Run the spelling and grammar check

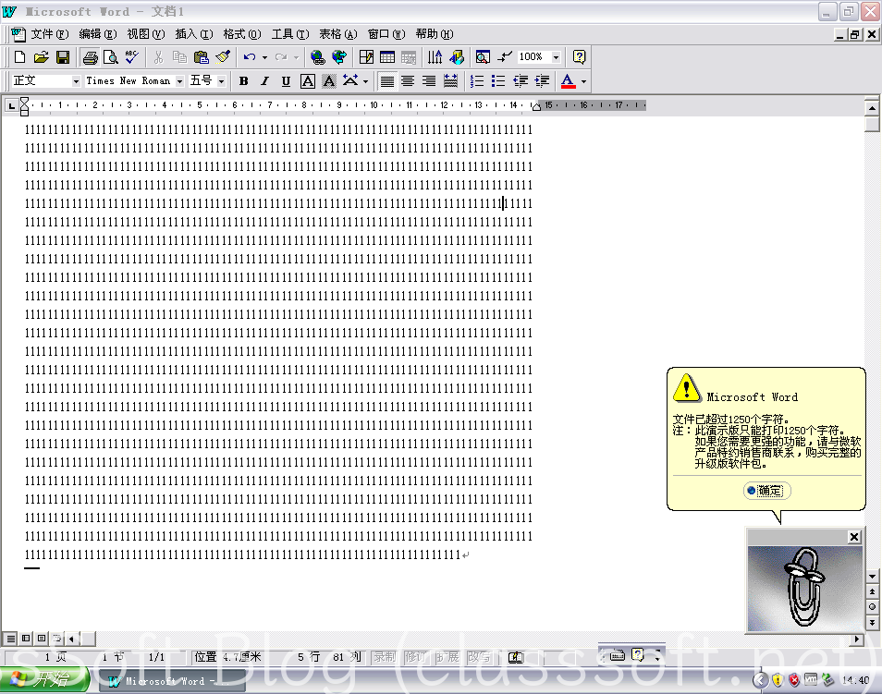132,57
